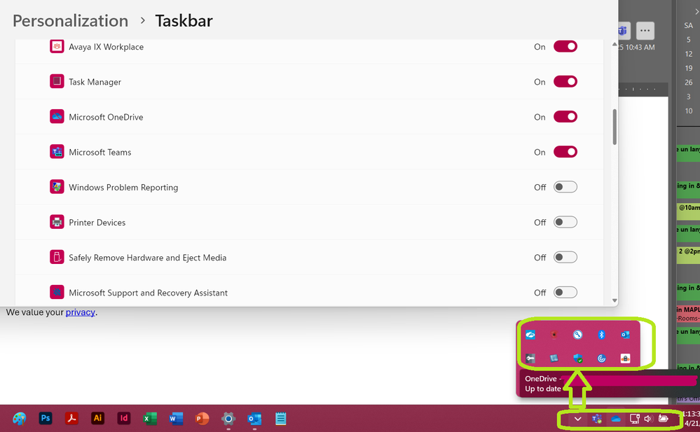Turn off the Microsoft Teams toggle
The width and height of the screenshot is (700, 432).
[565, 152]
